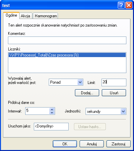This screenshot has height=151, width=134.
Task: Select the Czas procesora counter entry
Action: [67, 55]
